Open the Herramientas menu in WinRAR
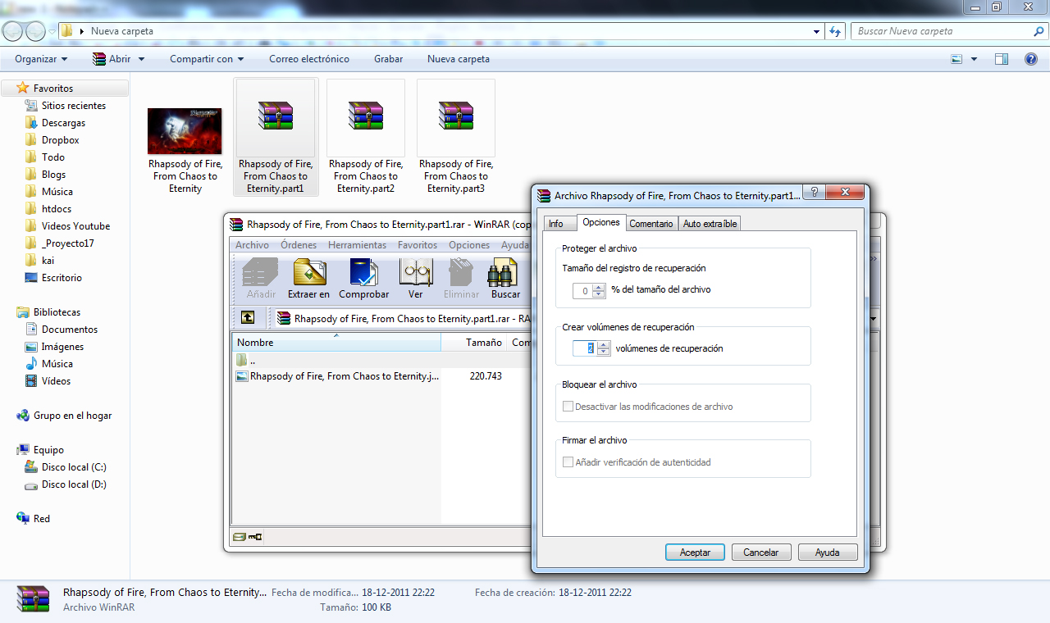 pos(357,245)
